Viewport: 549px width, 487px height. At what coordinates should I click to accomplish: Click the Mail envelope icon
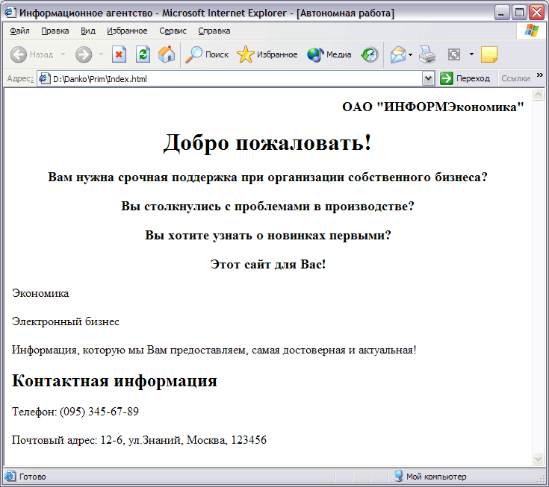click(x=397, y=54)
